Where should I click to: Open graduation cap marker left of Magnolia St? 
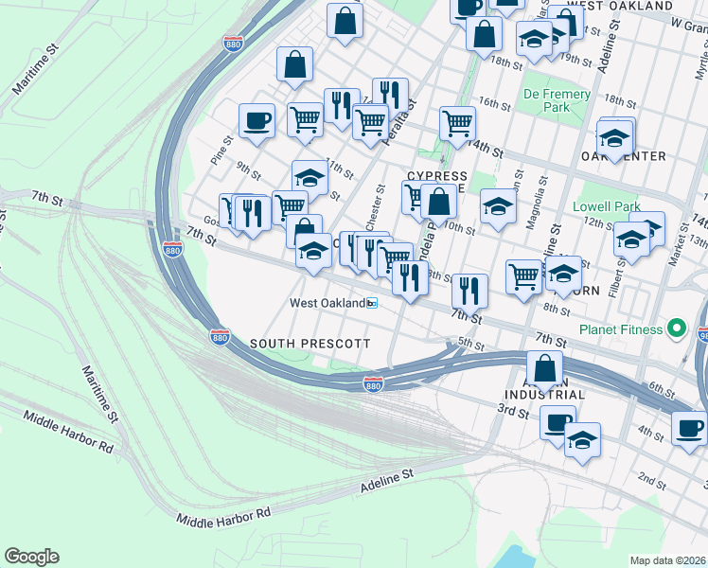(x=499, y=208)
